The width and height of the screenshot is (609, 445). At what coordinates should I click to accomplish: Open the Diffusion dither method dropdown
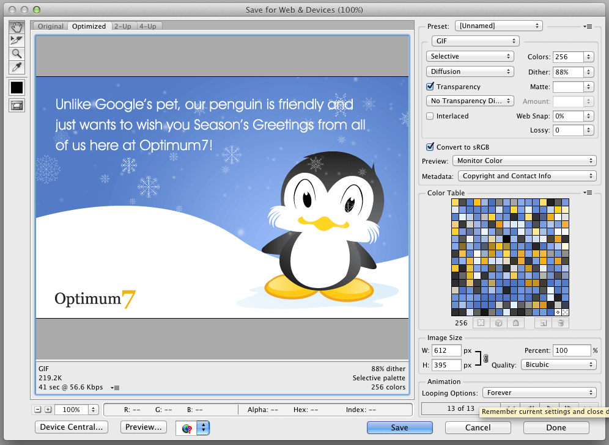(x=470, y=71)
